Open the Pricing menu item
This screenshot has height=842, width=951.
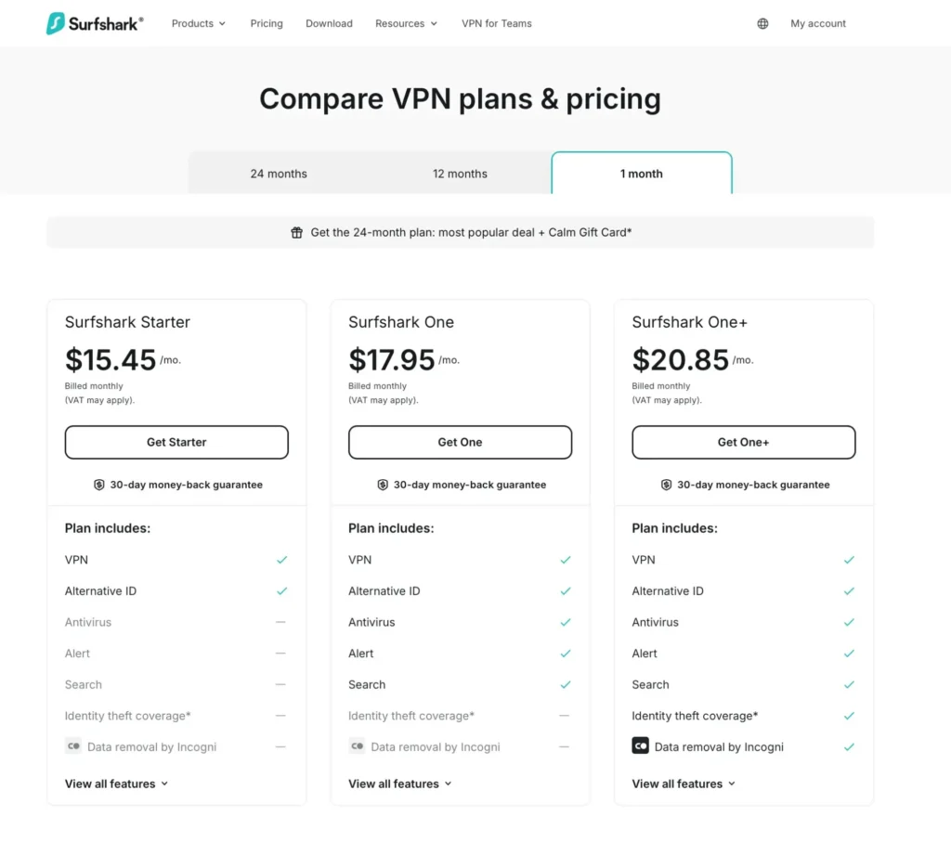click(x=267, y=23)
